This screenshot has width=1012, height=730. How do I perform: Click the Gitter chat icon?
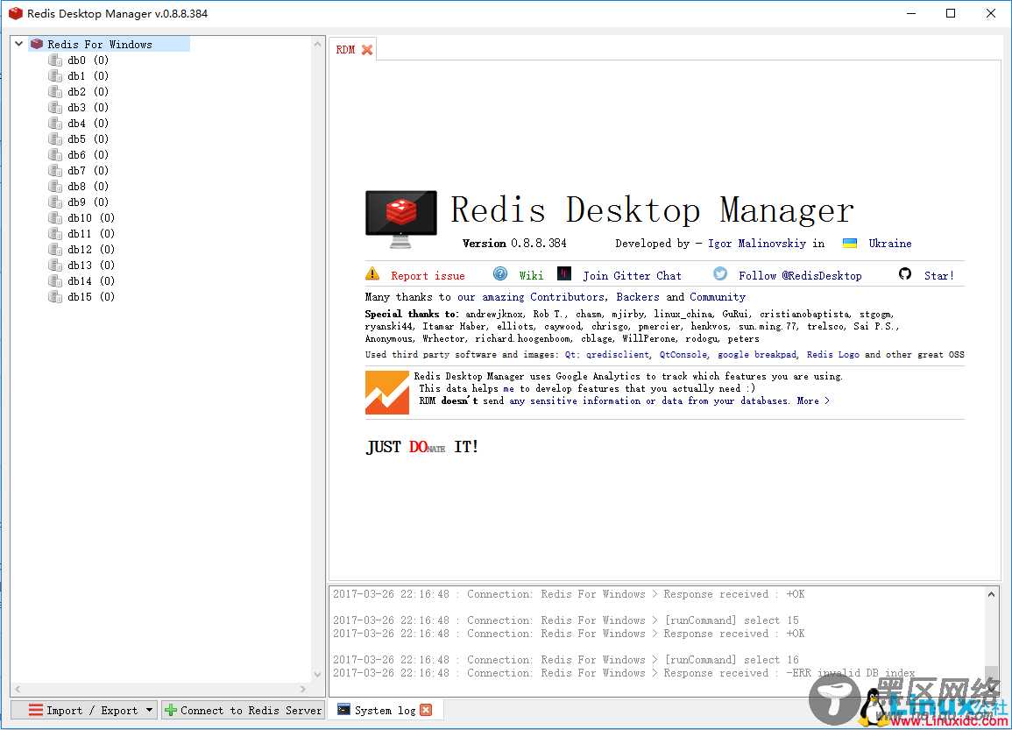[564, 273]
